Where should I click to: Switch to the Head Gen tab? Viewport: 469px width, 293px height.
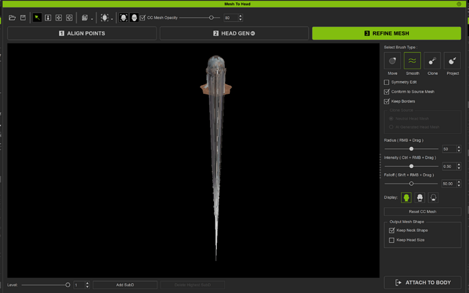tap(234, 33)
